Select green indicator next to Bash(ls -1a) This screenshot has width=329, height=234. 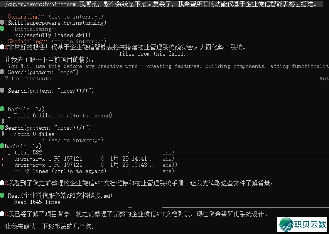[3, 109]
